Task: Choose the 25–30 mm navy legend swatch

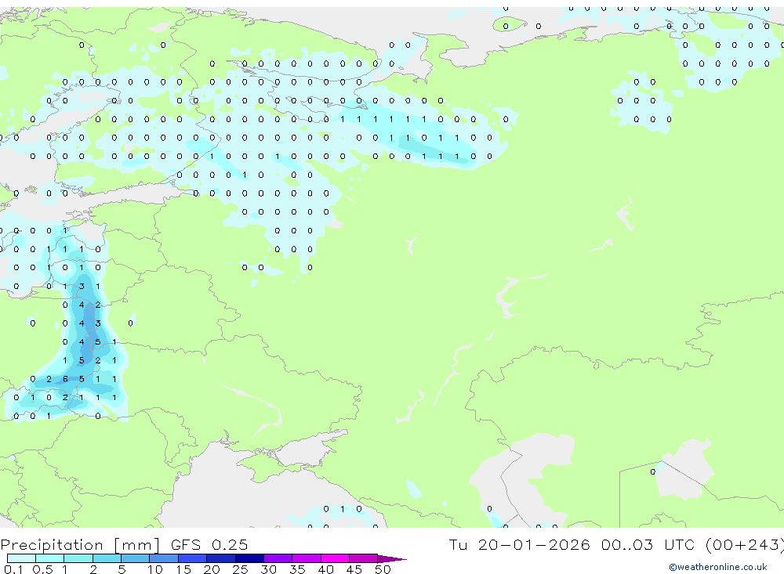Action: 249,558
